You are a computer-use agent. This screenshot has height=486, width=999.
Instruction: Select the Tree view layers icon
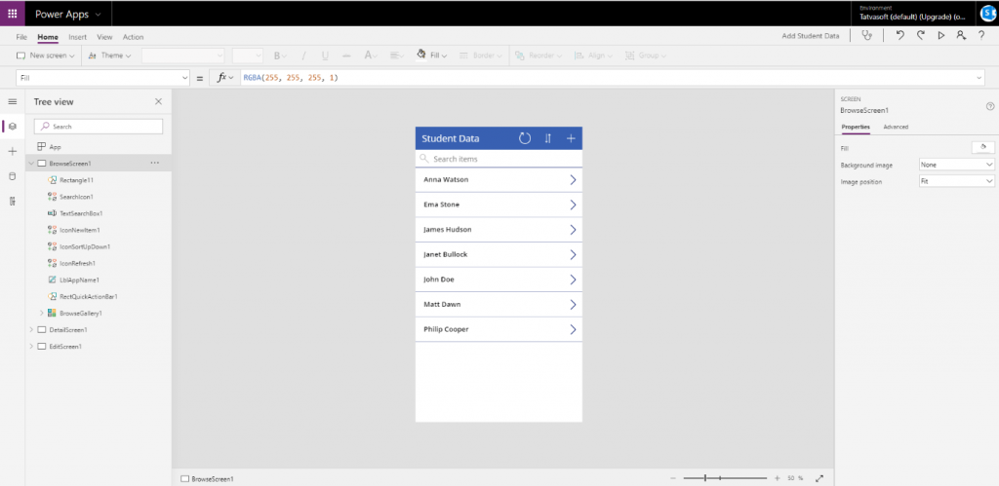pos(12,127)
